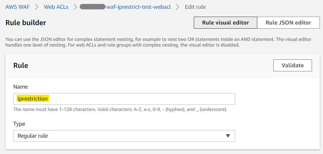Screen dimensions: 323x154
Task: Click into the rule Name input field
Action: (142, 99)
